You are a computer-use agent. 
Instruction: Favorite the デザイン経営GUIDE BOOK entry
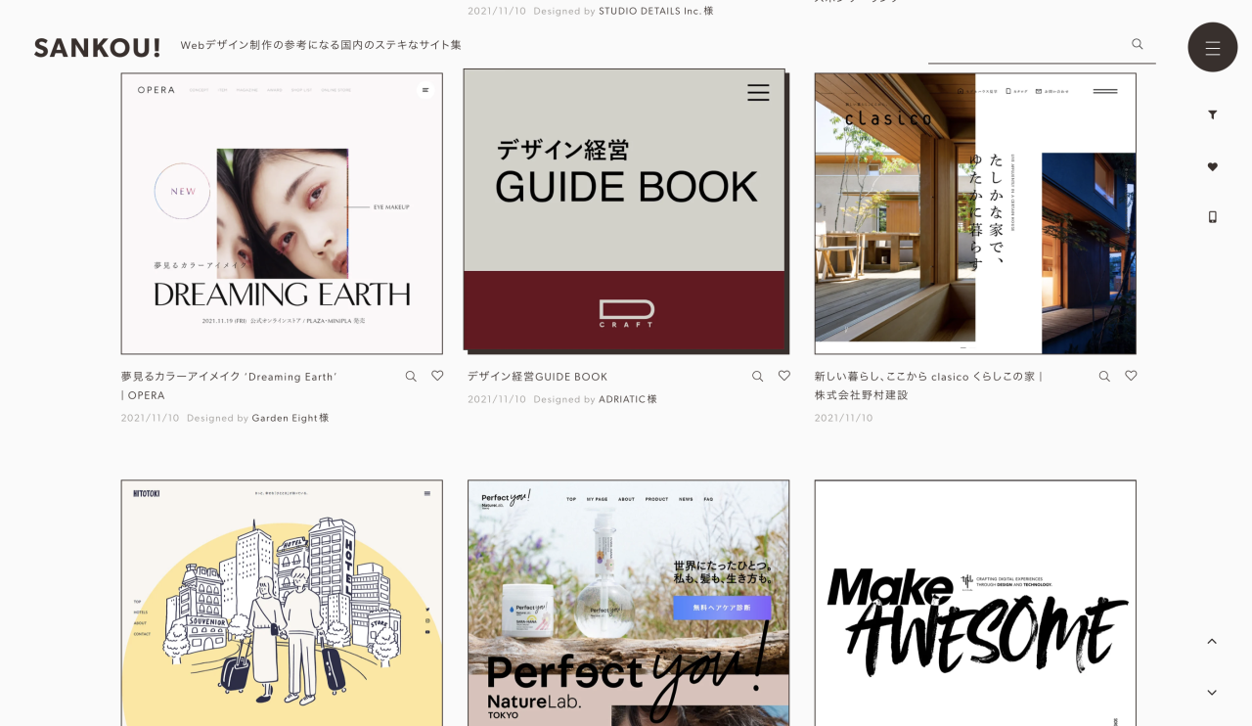pos(783,376)
